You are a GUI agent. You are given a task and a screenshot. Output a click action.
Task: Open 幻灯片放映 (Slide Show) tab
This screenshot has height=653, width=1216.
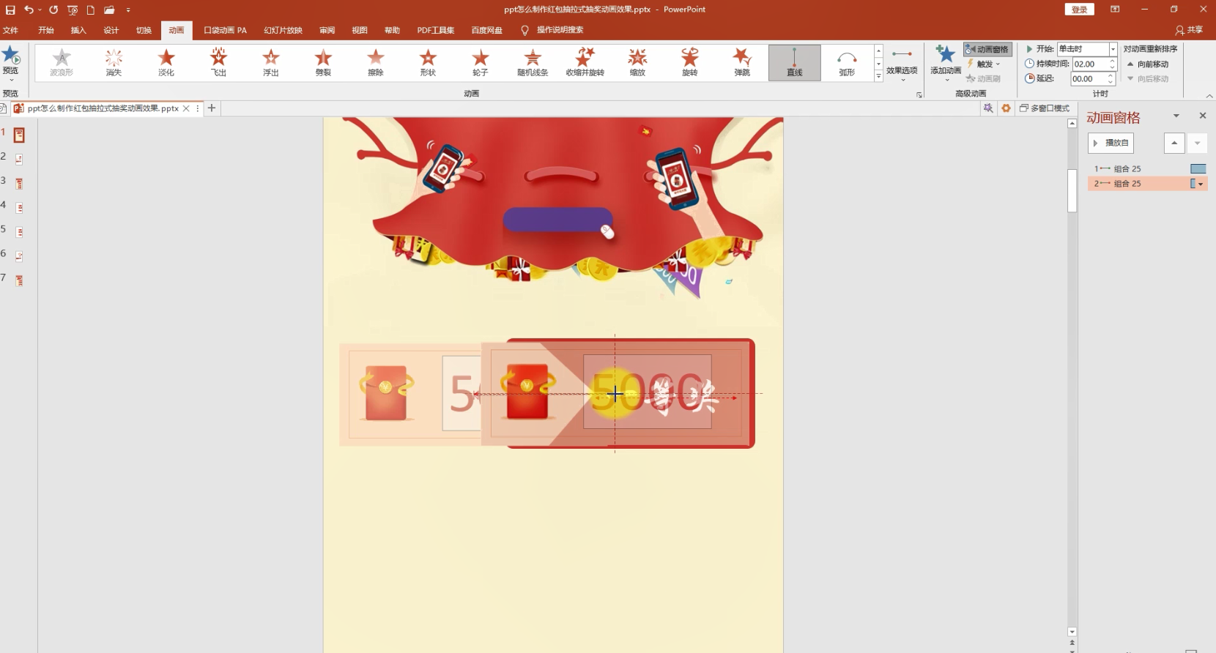point(283,30)
